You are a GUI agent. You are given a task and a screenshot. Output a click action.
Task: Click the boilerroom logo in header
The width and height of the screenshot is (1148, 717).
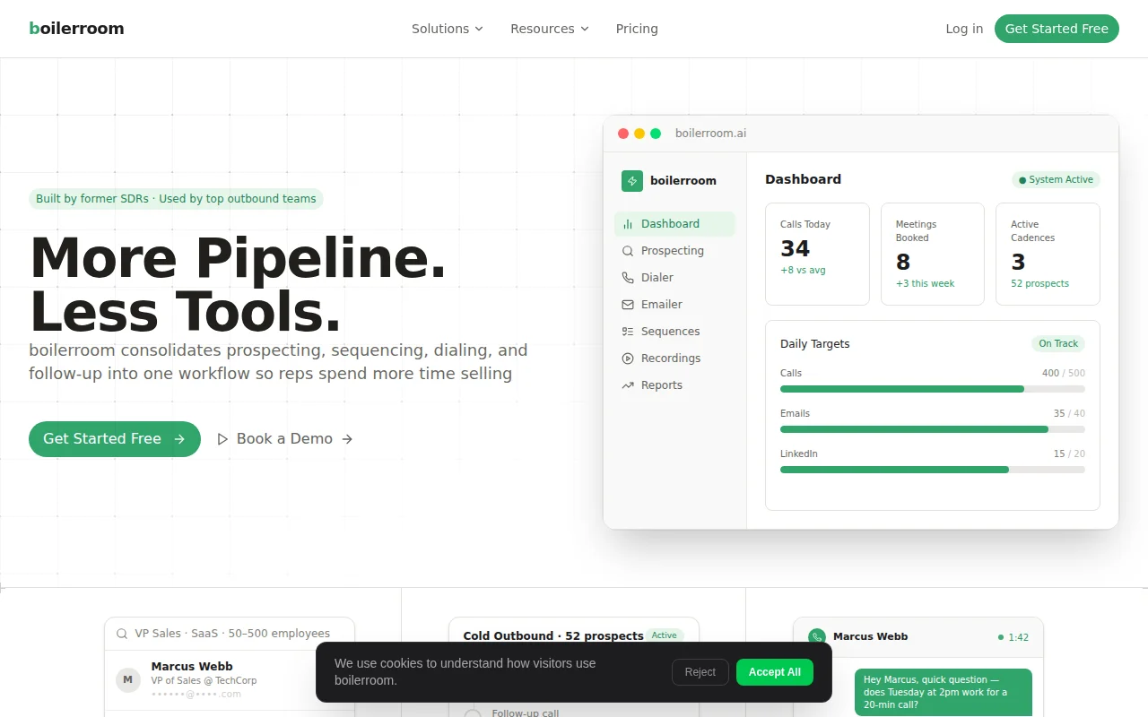76,29
